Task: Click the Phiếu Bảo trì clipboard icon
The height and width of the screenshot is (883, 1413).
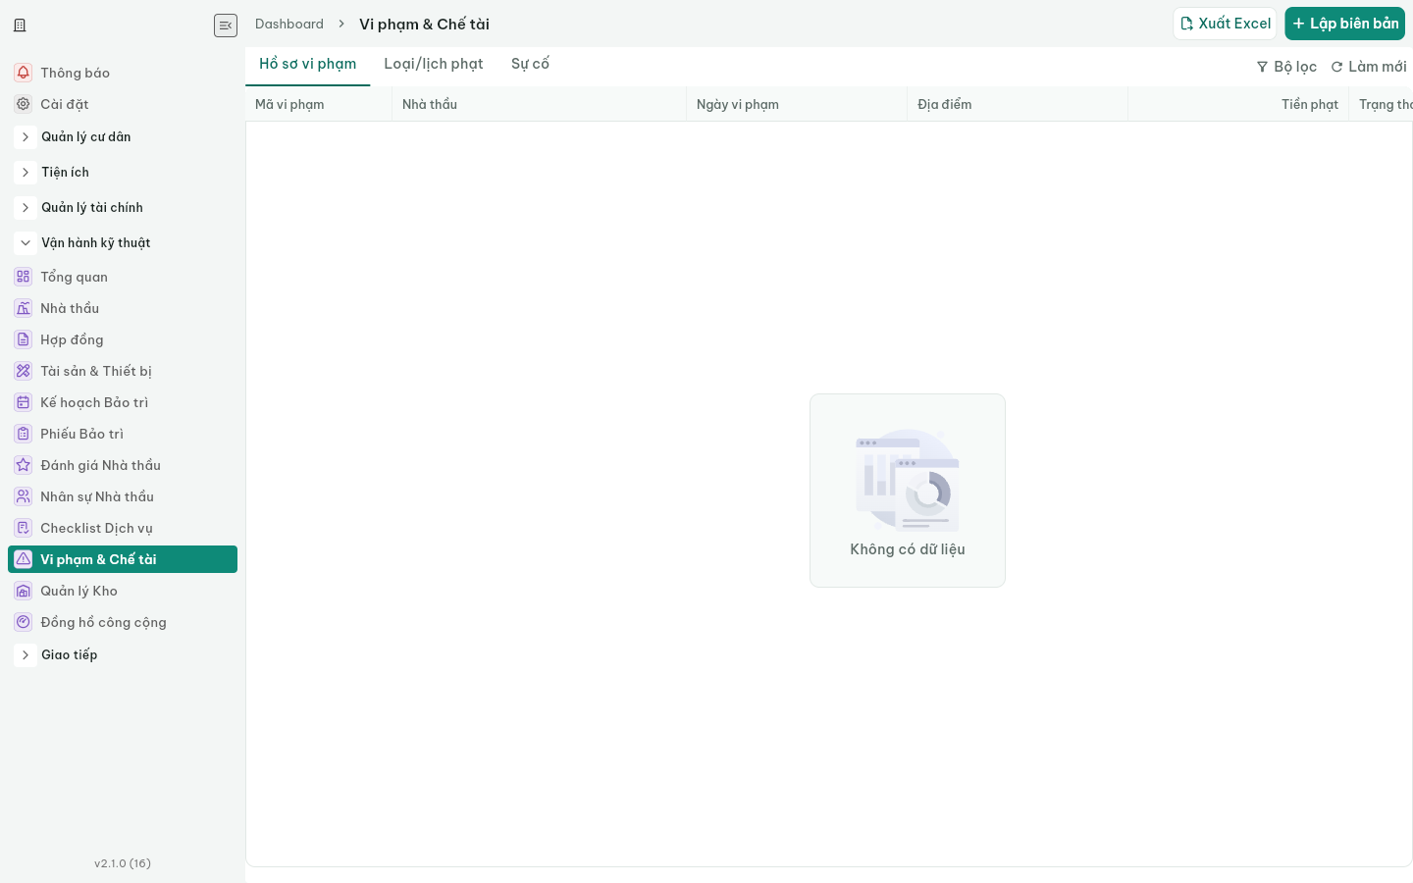Action: click(x=24, y=434)
